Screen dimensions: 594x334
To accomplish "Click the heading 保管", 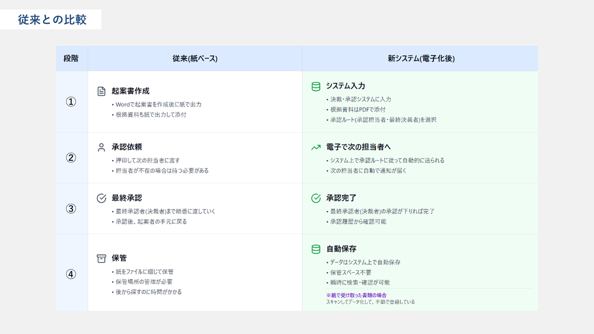I will 119,258.
